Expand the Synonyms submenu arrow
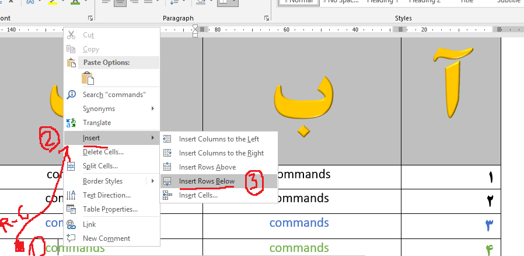Image resolution: width=524 pixels, height=256 pixels. (x=153, y=109)
